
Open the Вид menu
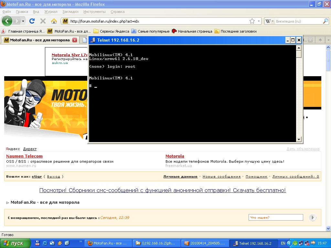[36, 12]
